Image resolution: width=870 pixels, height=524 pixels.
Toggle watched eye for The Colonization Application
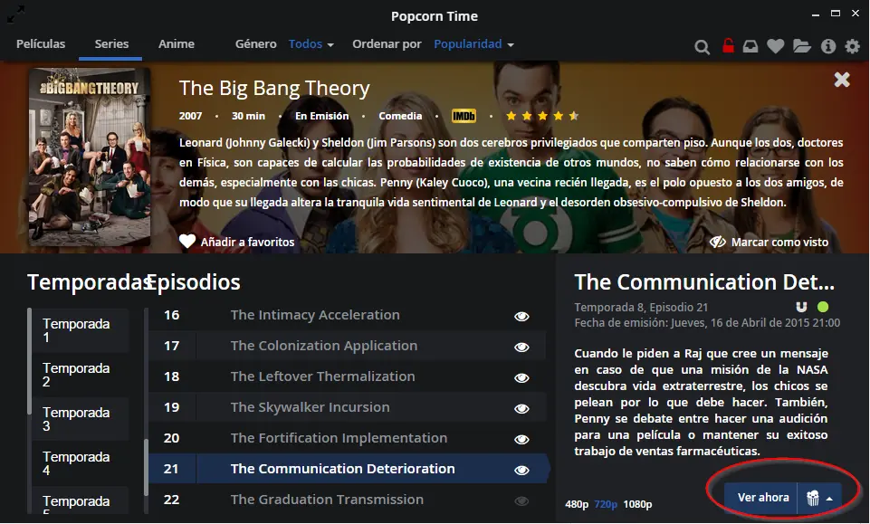click(x=521, y=348)
